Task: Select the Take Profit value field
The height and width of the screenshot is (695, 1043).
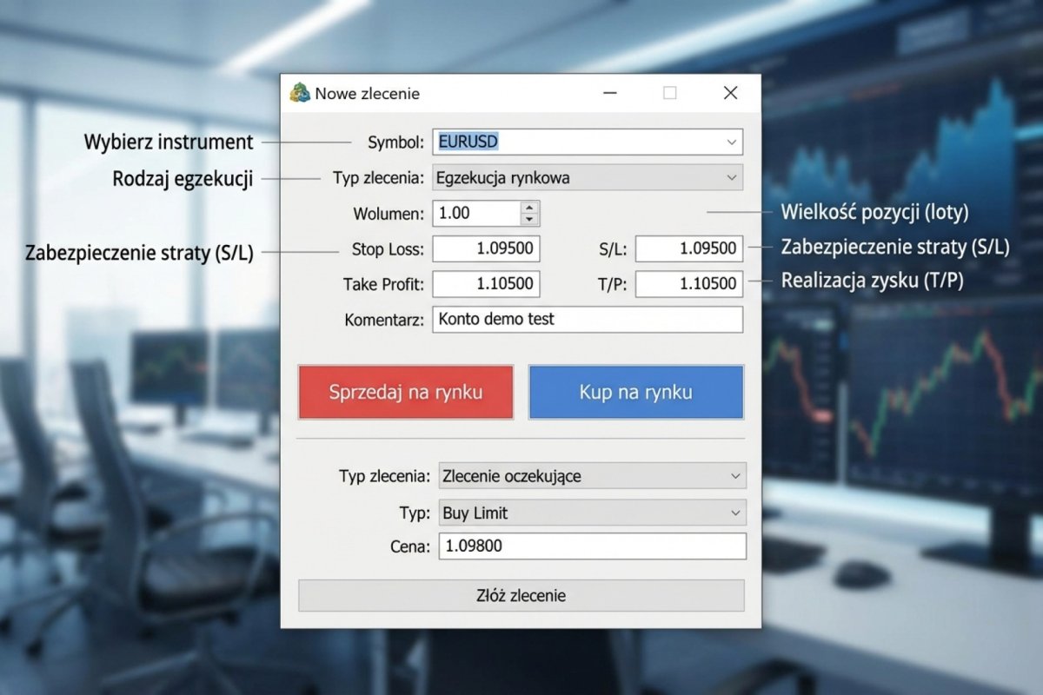Action: pyautogui.click(x=485, y=284)
